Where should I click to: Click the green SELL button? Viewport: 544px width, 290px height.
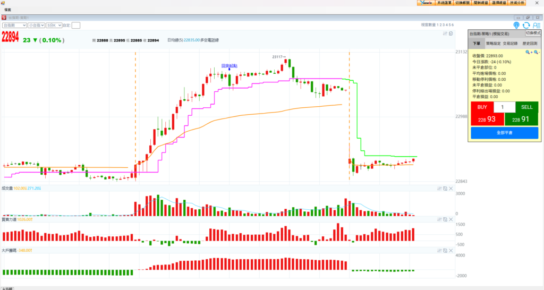(x=526, y=107)
